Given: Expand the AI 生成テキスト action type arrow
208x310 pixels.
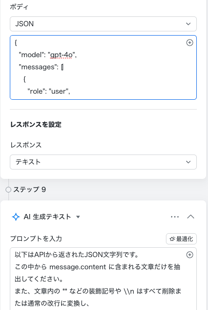Looking at the screenshot, I should click(x=78, y=217).
